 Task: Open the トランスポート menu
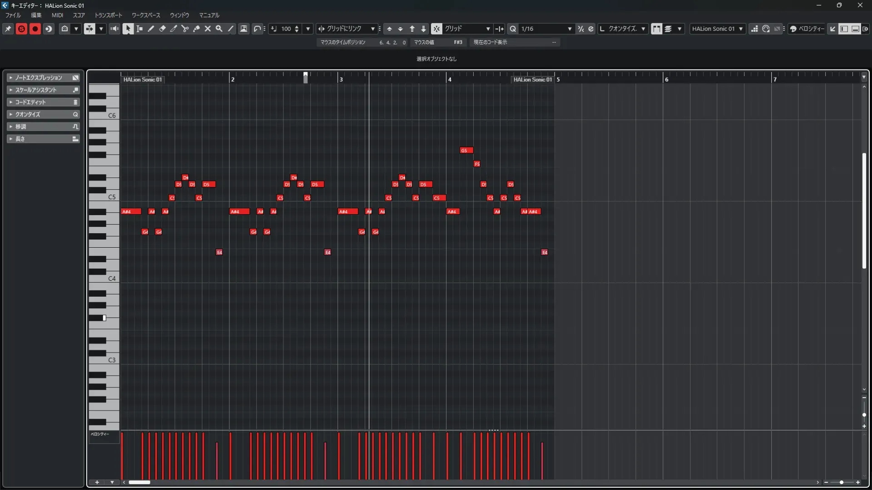pyautogui.click(x=108, y=15)
